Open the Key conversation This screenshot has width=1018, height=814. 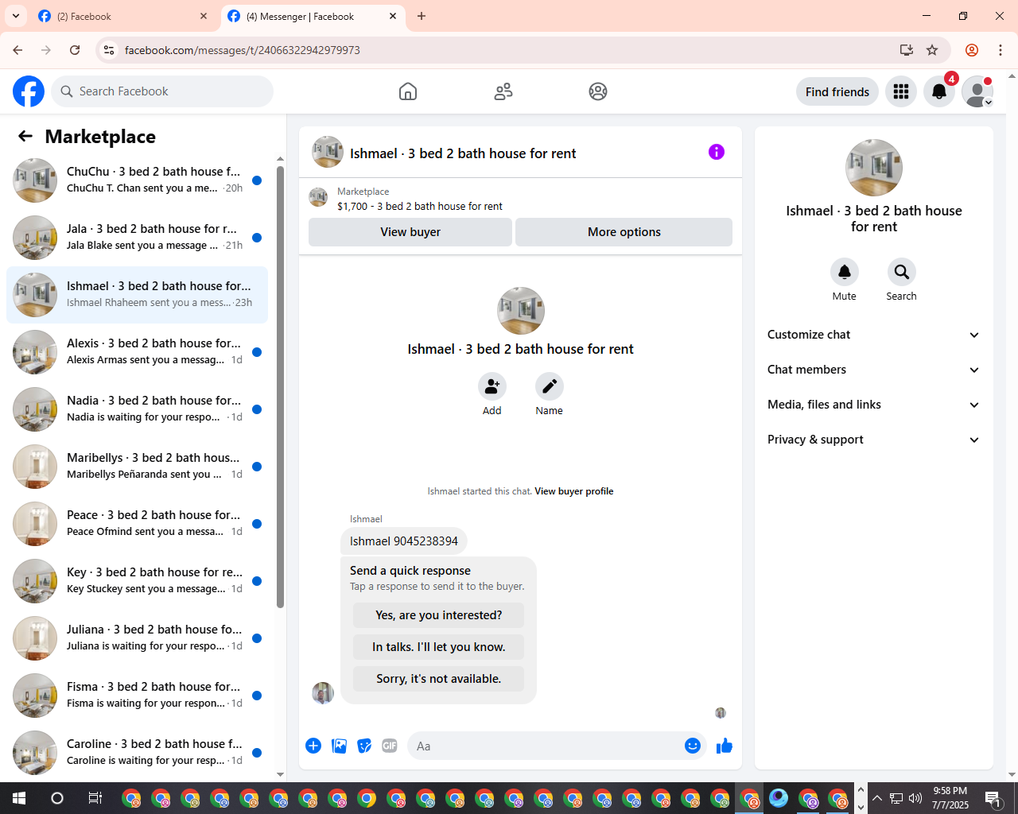point(138,581)
